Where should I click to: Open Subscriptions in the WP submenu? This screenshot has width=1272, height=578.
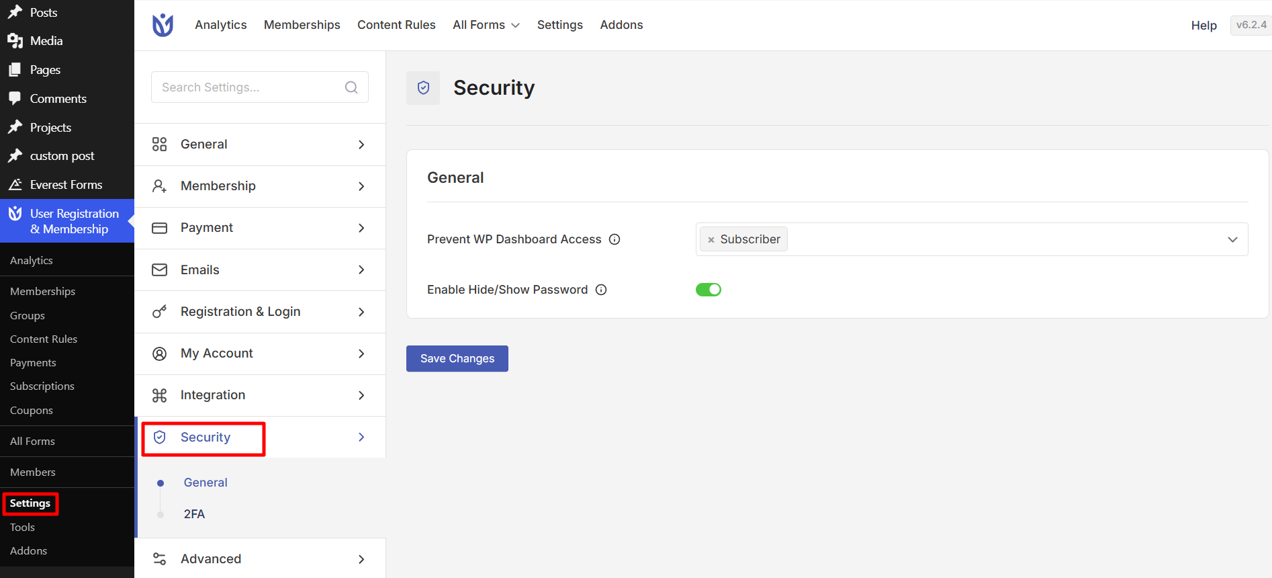(42, 386)
